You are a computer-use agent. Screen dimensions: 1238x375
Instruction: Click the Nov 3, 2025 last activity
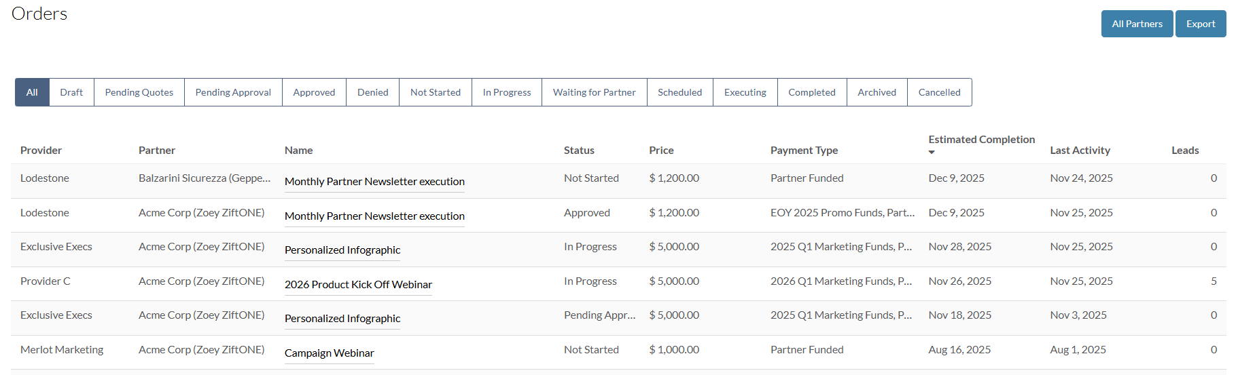click(1078, 315)
